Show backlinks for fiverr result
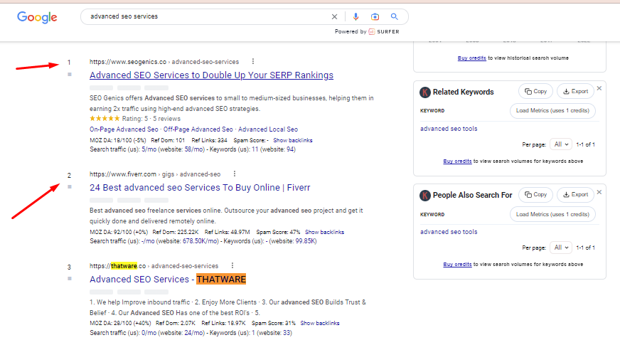This screenshot has height=345, width=620. click(x=325, y=232)
